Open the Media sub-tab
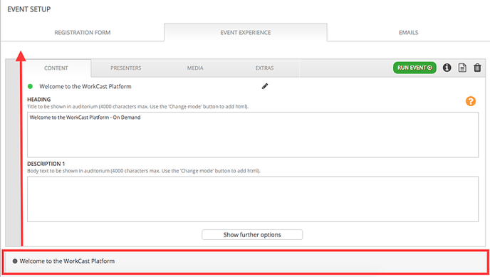This screenshot has width=490, height=277. click(195, 68)
